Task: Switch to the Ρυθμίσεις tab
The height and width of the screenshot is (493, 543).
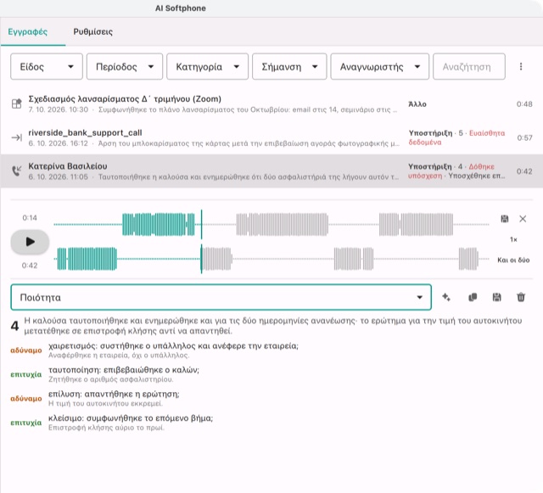Action: (92, 32)
